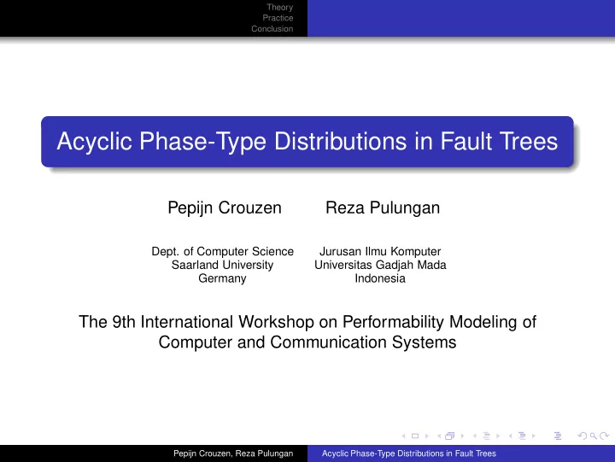Click the main slide title box
The height and width of the screenshot is (462, 615).
tap(307, 142)
